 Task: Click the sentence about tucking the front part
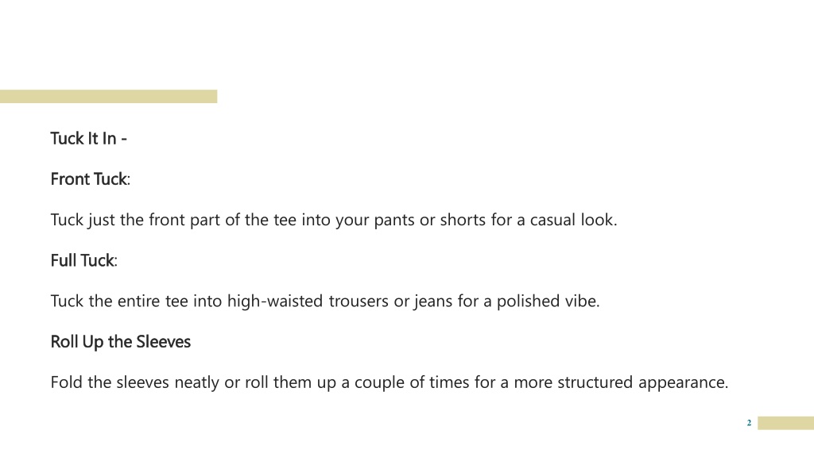pyautogui.click(x=334, y=221)
